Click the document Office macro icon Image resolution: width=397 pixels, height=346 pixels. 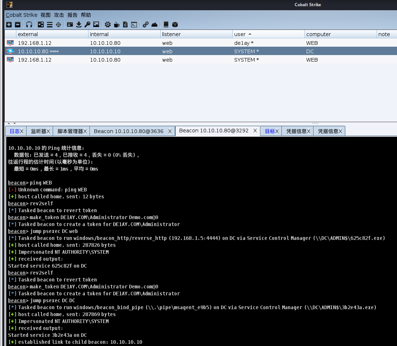[x=125, y=24]
